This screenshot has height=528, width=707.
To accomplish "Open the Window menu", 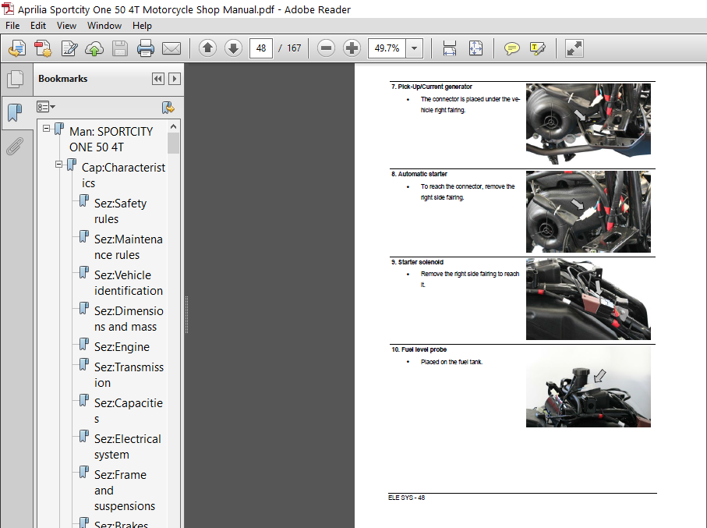I will pyautogui.click(x=104, y=26).
